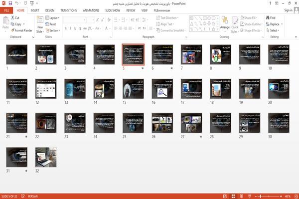Click the Text Shadow icon
299x199 pixels.
click(80, 28)
